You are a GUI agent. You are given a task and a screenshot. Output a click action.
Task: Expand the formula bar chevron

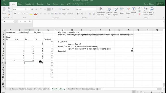pos(163,21)
